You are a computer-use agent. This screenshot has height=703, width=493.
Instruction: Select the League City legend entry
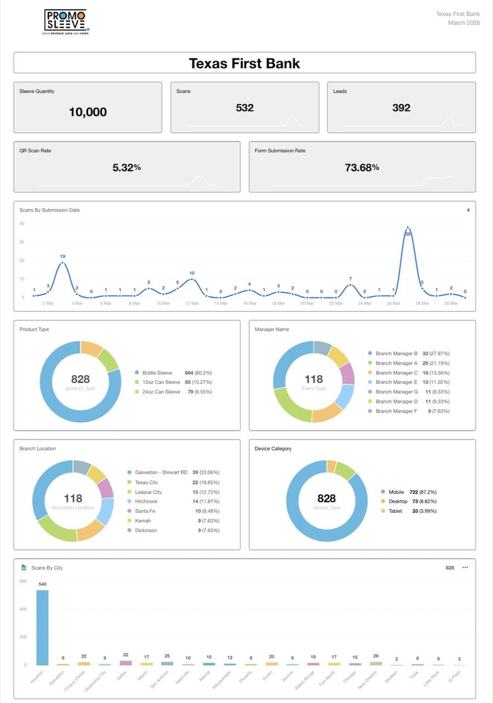173,492
